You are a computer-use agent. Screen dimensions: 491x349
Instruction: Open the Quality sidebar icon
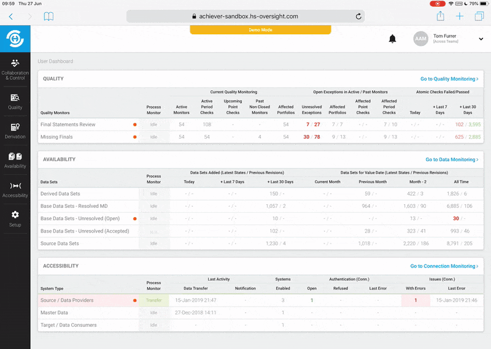pos(15,101)
